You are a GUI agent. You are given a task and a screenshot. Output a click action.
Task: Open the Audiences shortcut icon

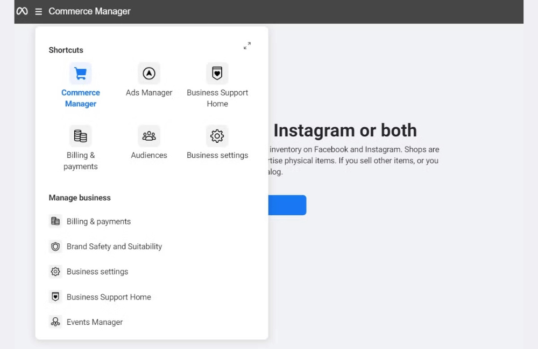[149, 136]
